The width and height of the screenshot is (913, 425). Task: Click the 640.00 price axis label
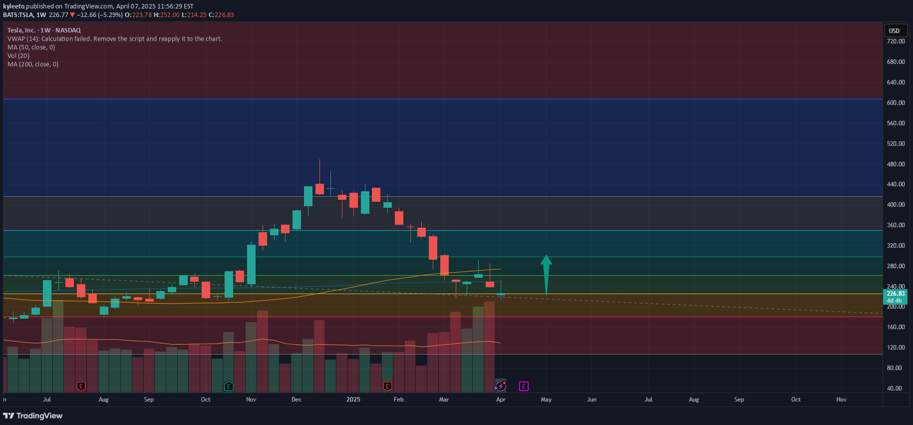tap(896, 82)
